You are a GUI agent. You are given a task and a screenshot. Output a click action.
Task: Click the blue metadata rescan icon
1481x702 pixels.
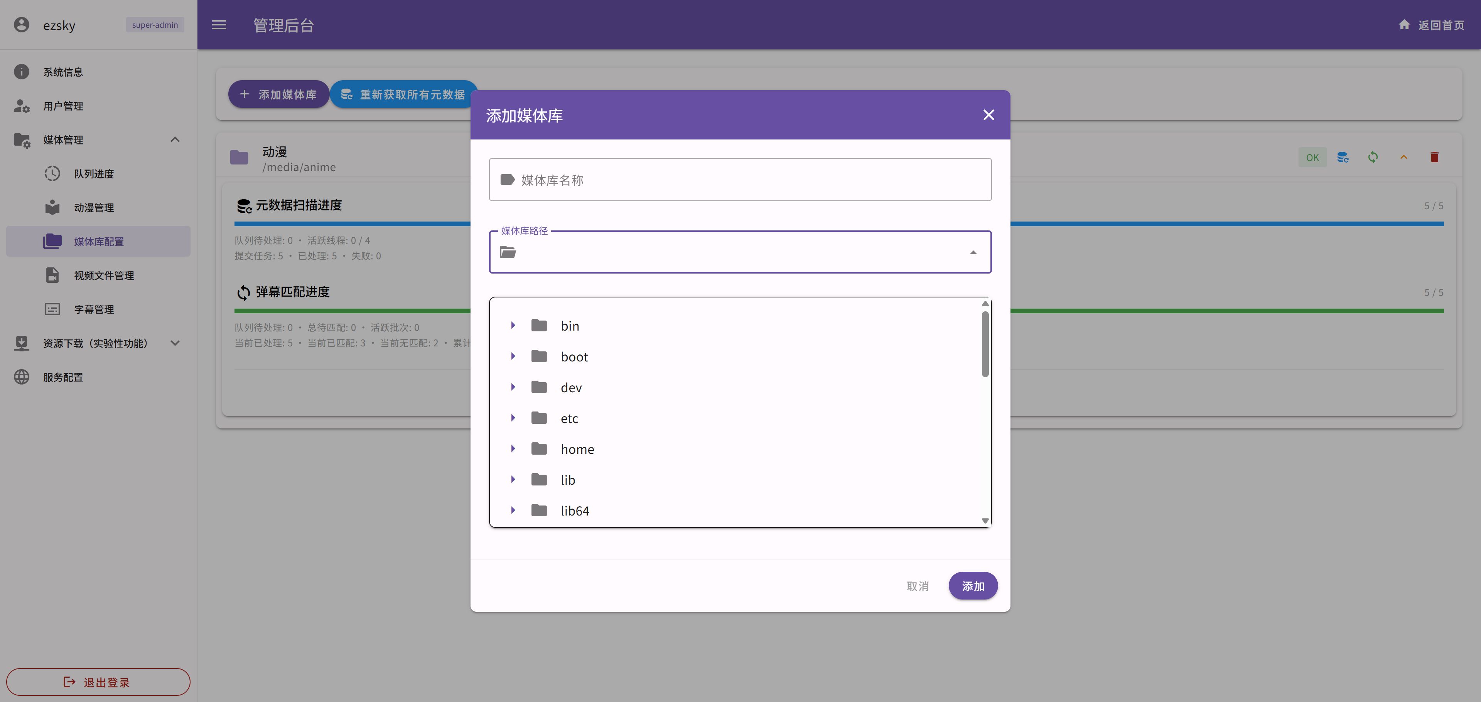coord(1343,157)
